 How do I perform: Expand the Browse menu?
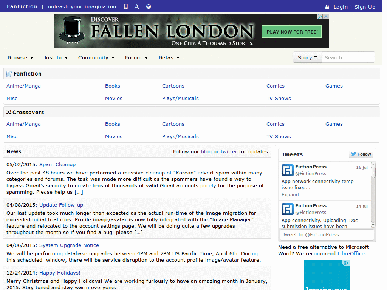click(20, 57)
